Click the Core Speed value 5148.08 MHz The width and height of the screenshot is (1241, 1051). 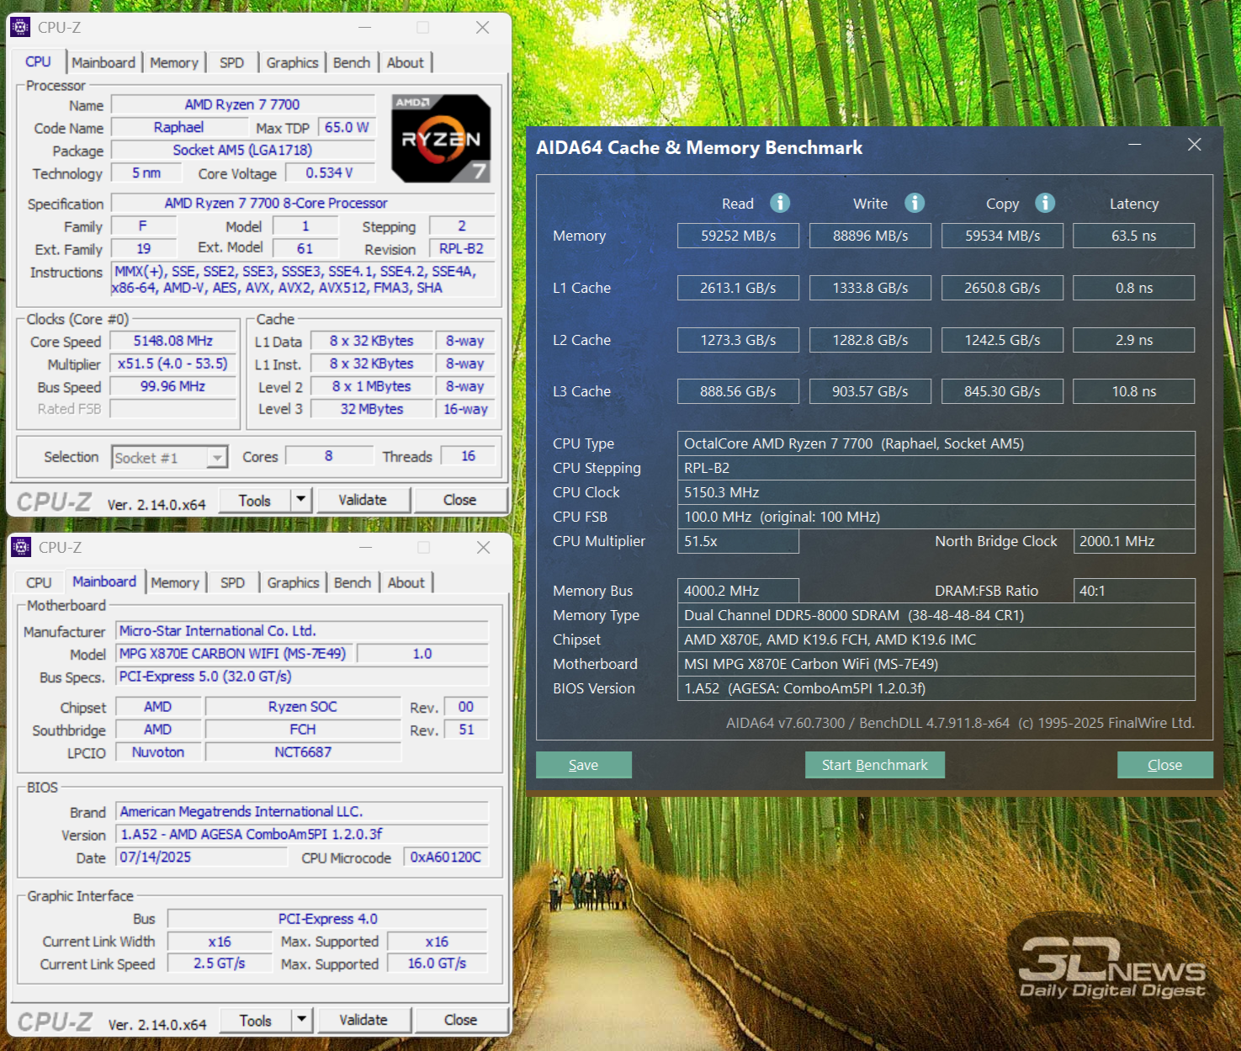pos(173,342)
